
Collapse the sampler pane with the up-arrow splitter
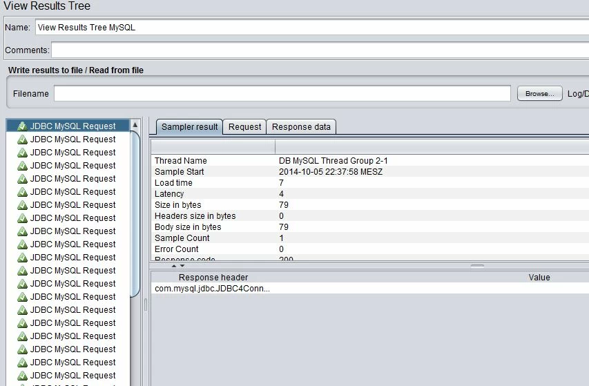173,266
